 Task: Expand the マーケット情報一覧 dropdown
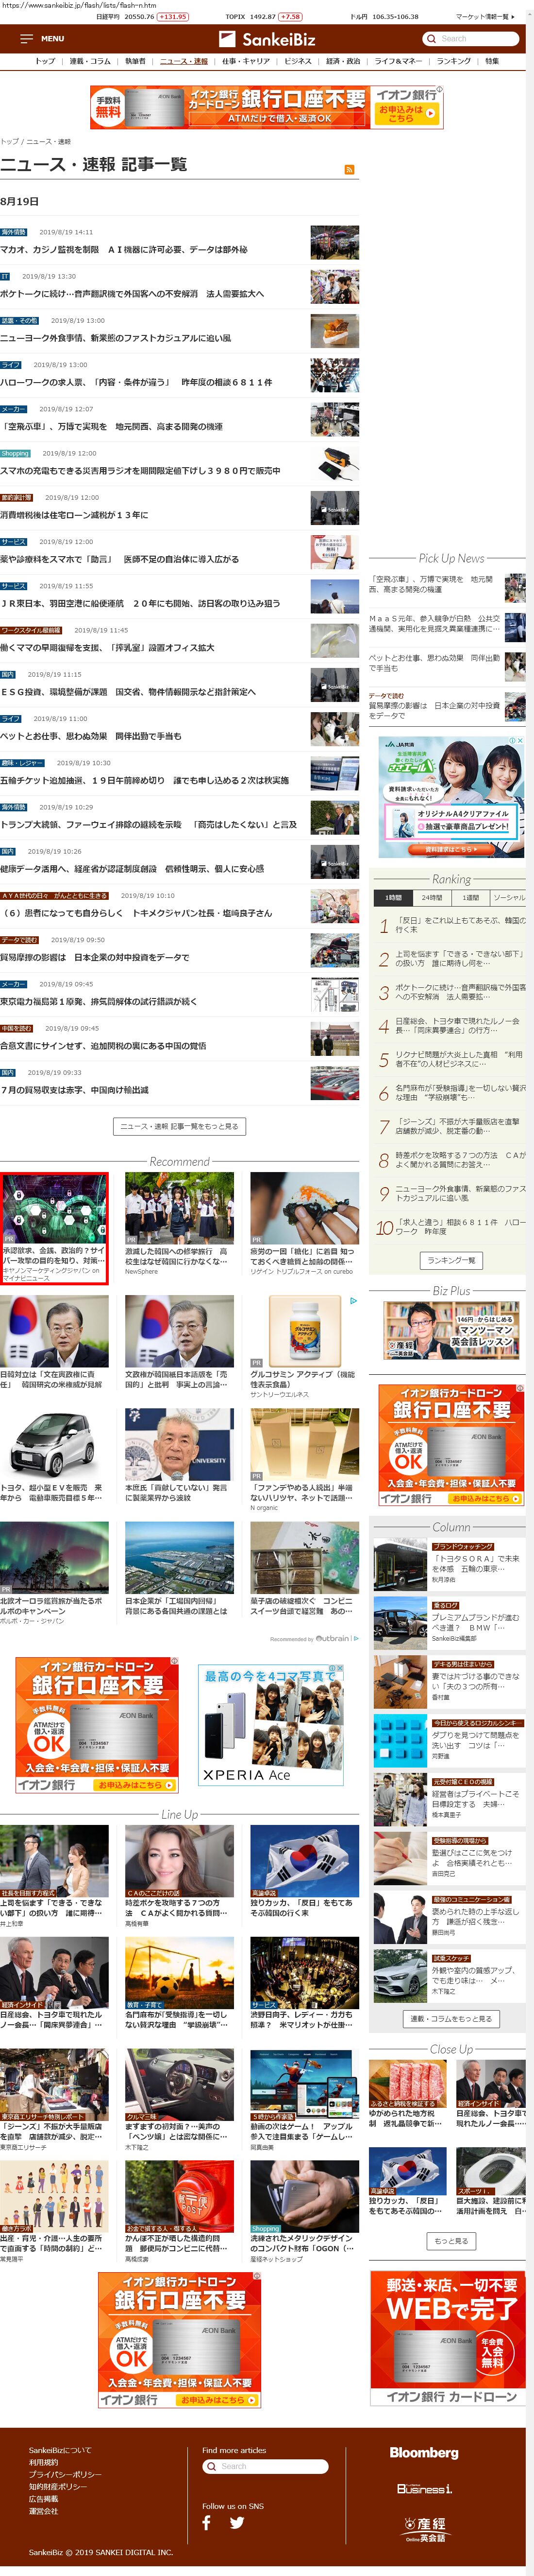[485, 17]
